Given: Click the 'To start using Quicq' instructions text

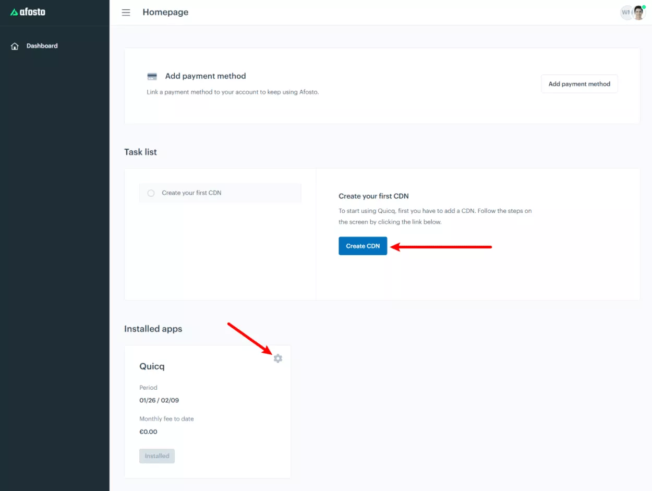Looking at the screenshot, I should pyautogui.click(x=435, y=216).
